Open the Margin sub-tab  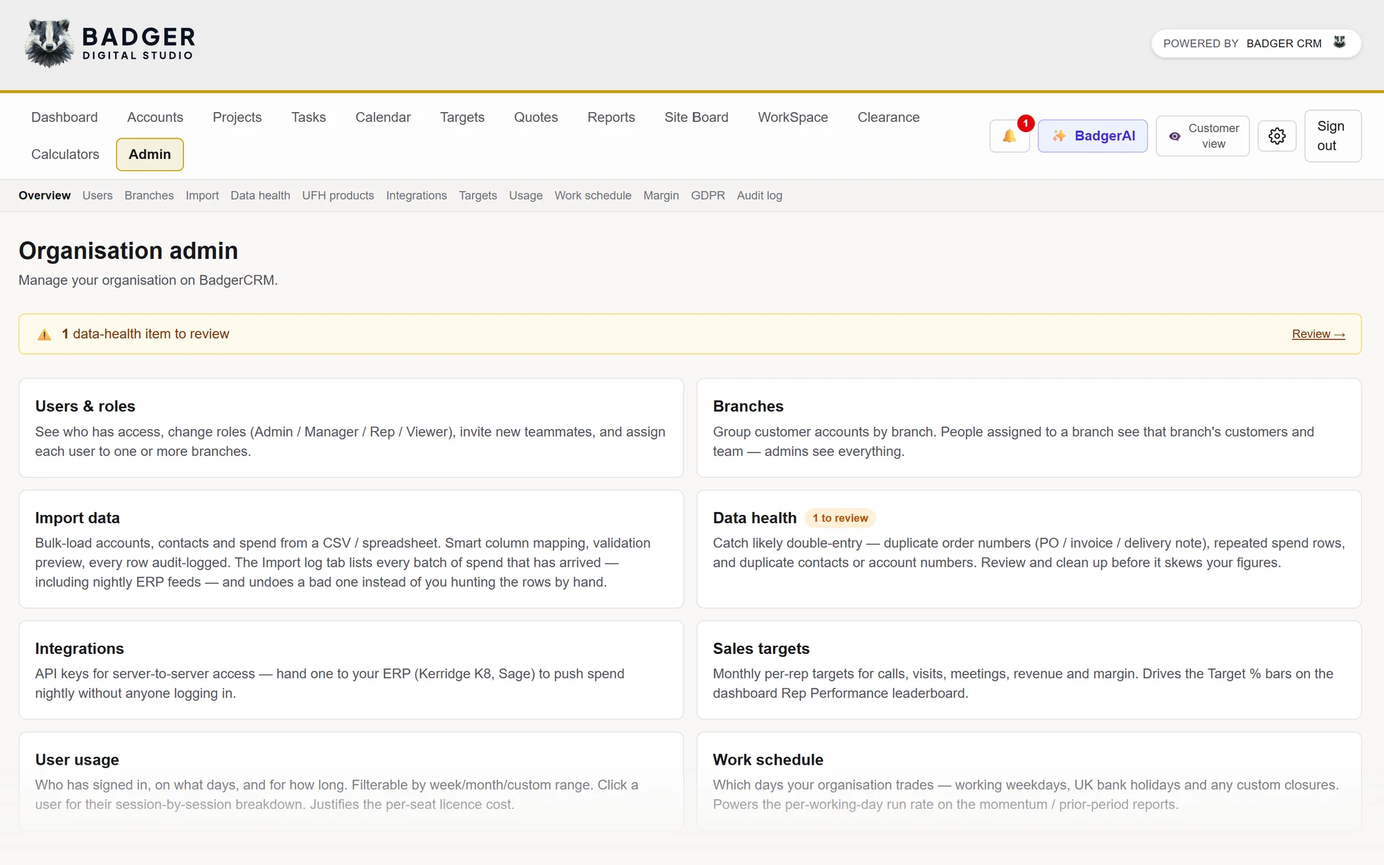tap(661, 196)
